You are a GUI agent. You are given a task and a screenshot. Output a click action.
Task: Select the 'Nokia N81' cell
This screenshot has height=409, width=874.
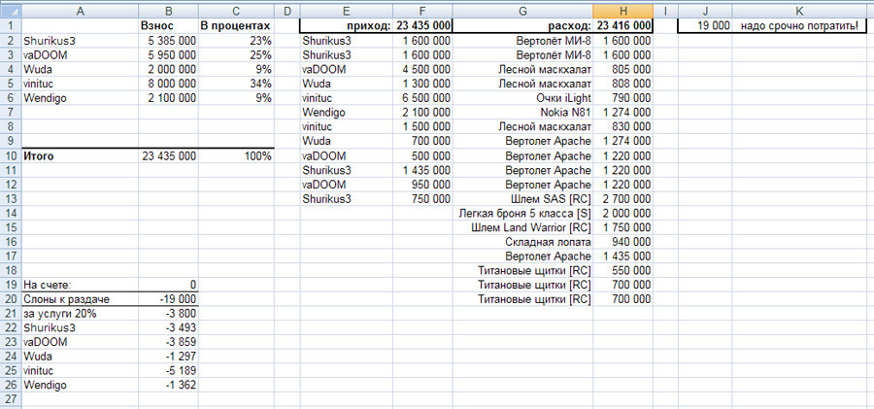(522, 113)
